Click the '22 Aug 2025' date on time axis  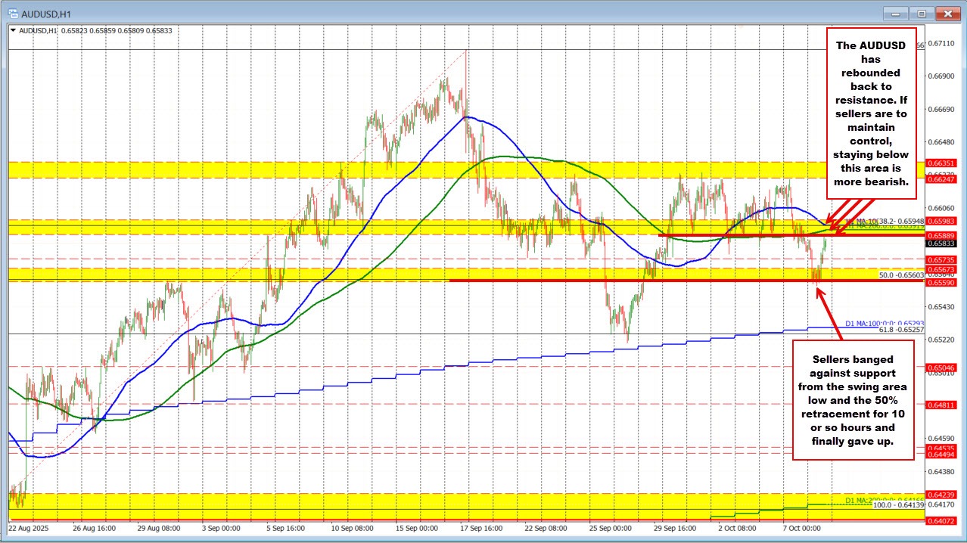pos(31,528)
